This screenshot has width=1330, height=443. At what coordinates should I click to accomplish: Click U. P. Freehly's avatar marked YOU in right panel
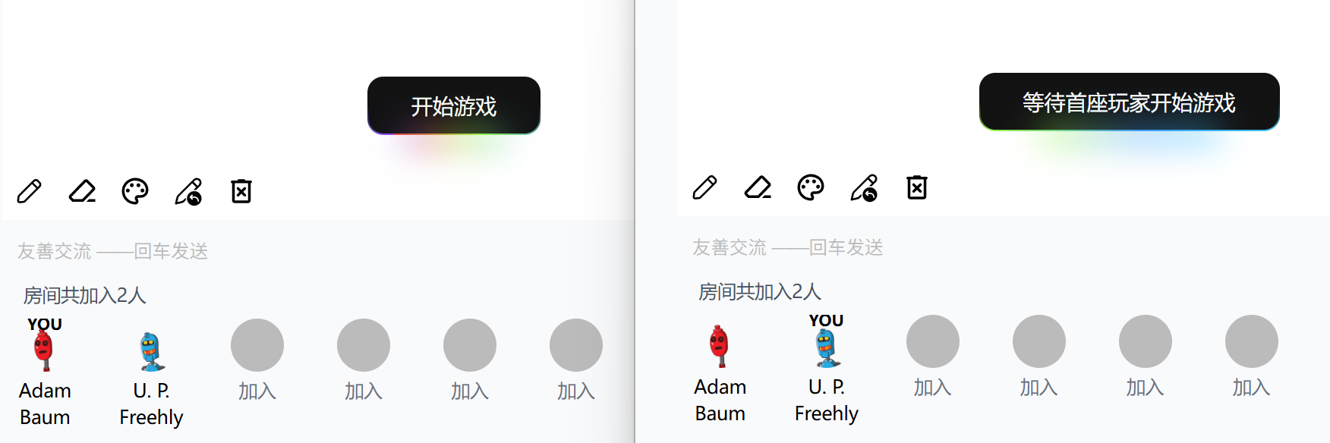coord(827,348)
